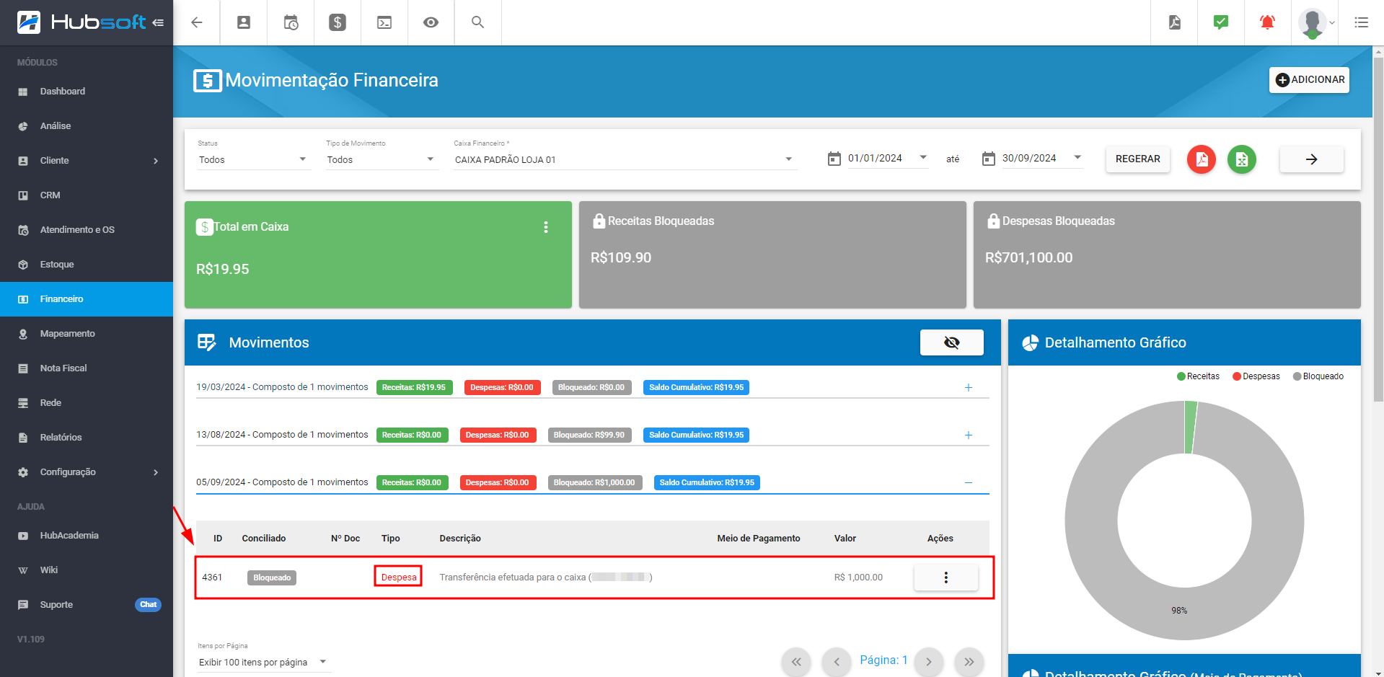Open Rede module in sidebar

coord(87,403)
